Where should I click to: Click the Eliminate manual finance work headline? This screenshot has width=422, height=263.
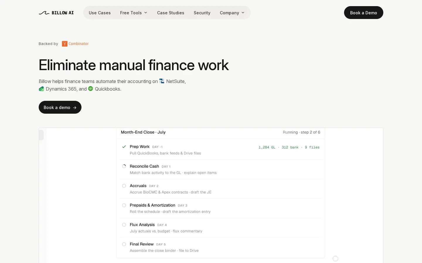tap(134, 65)
